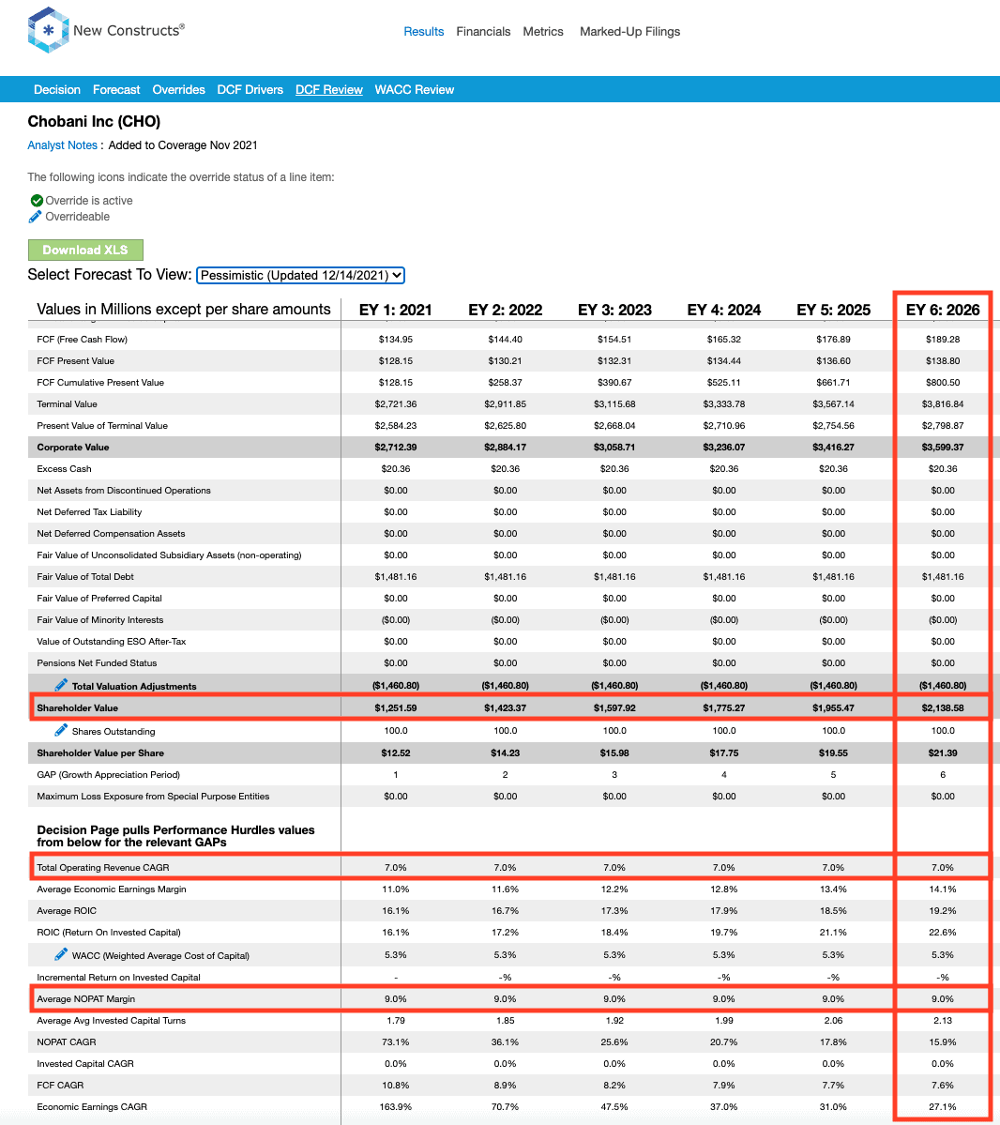The image size is (1000, 1125).
Task: Click the EY 6: 2026 column header
Action: coord(943,310)
